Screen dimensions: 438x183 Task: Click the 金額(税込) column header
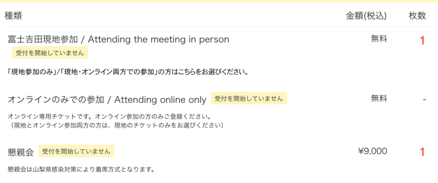pyautogui.click(x=366, y=16)
